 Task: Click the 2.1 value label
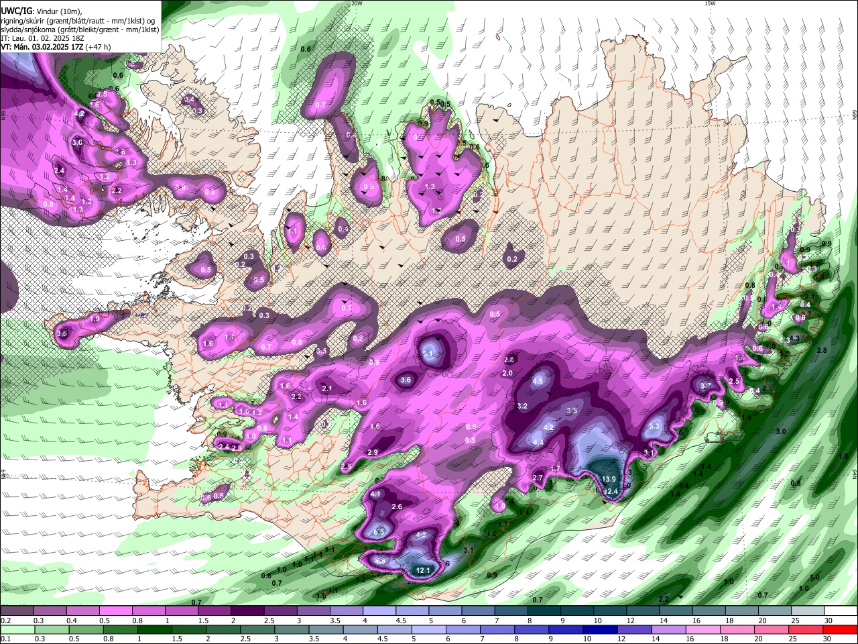point(327,388)
